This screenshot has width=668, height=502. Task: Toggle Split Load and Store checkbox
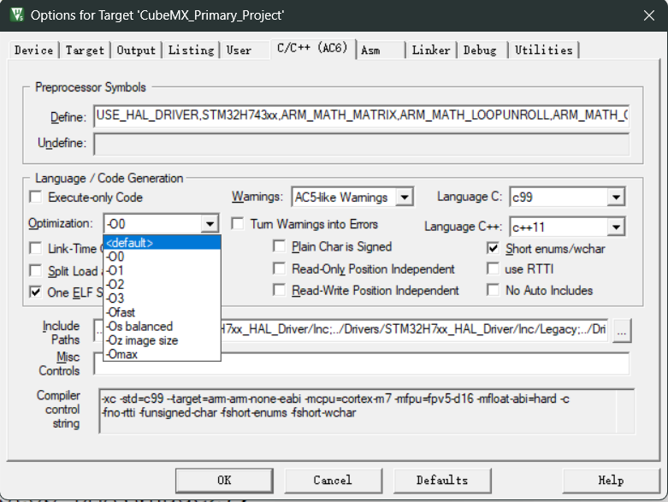tap(36, 271)
